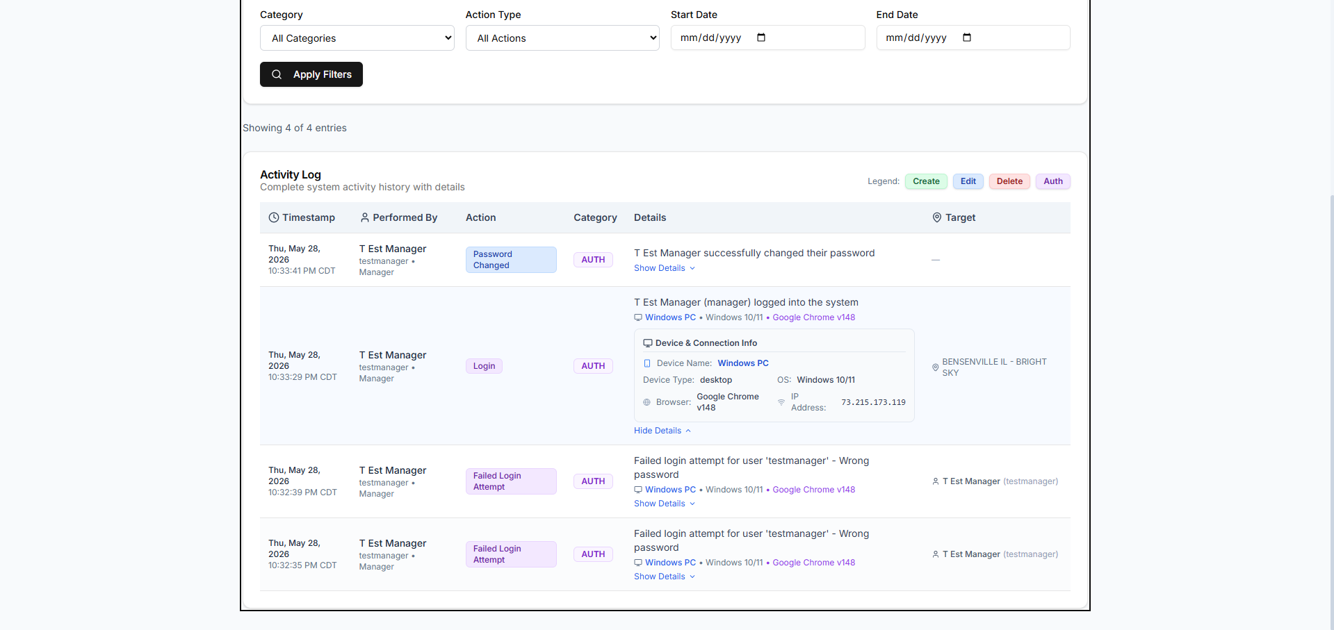Click the Details column header
This screenshot has width=1334, height=630.
tap(650, 217)
